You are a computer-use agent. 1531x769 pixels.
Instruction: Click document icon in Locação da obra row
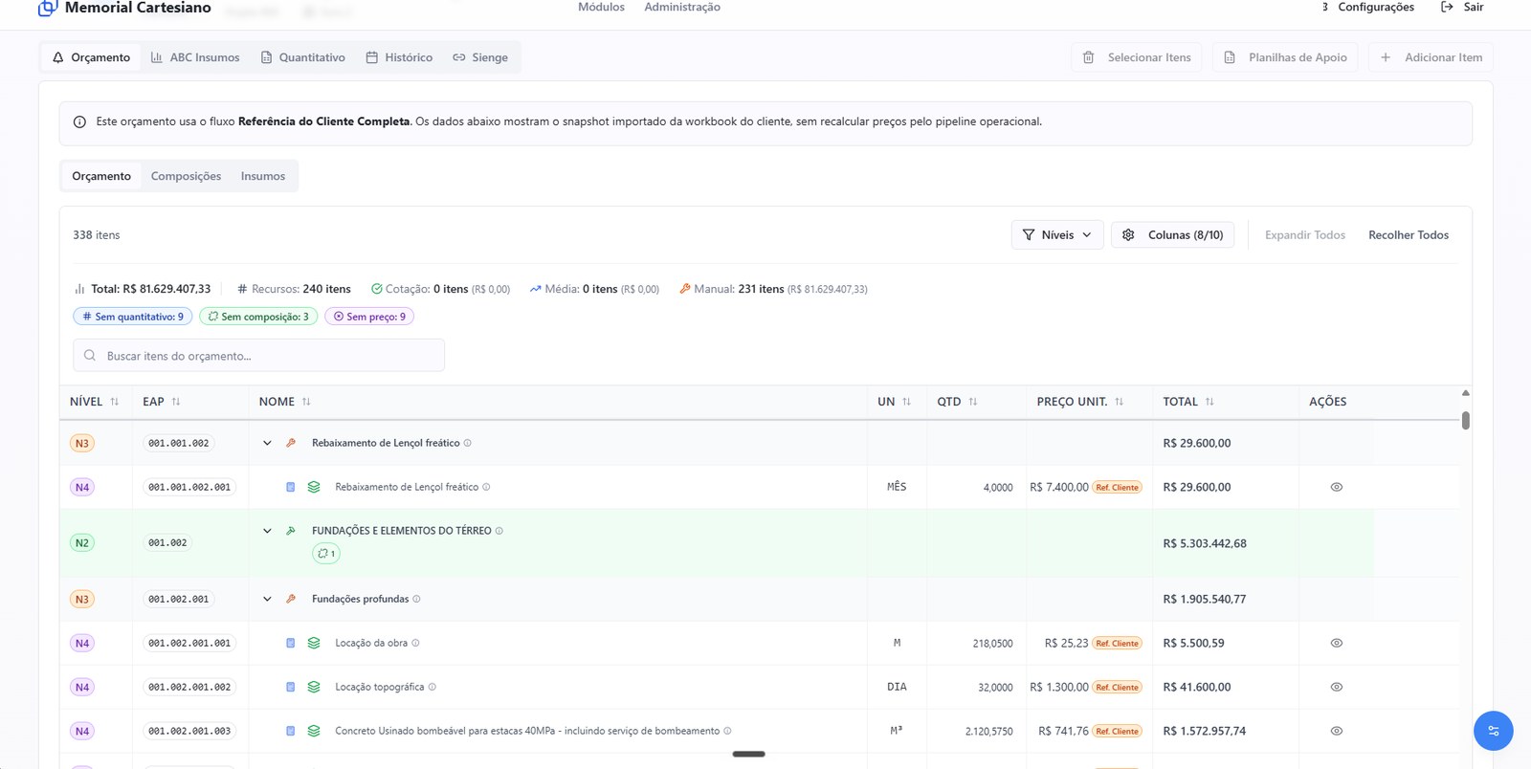pyautogui.click(x=291, y=643)
